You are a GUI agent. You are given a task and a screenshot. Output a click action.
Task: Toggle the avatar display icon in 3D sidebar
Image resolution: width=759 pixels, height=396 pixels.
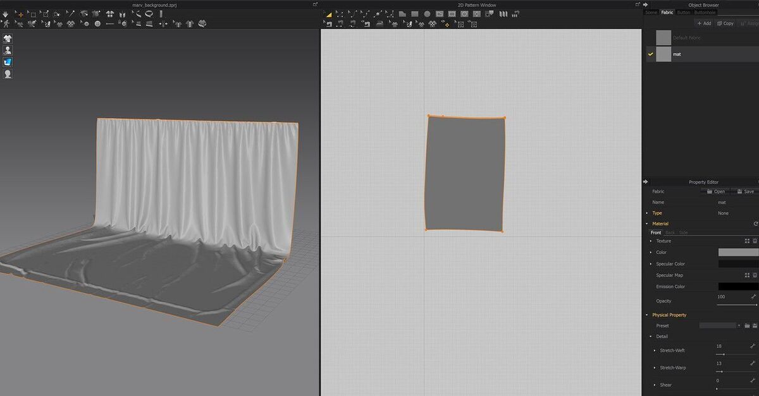click(8, 50)
